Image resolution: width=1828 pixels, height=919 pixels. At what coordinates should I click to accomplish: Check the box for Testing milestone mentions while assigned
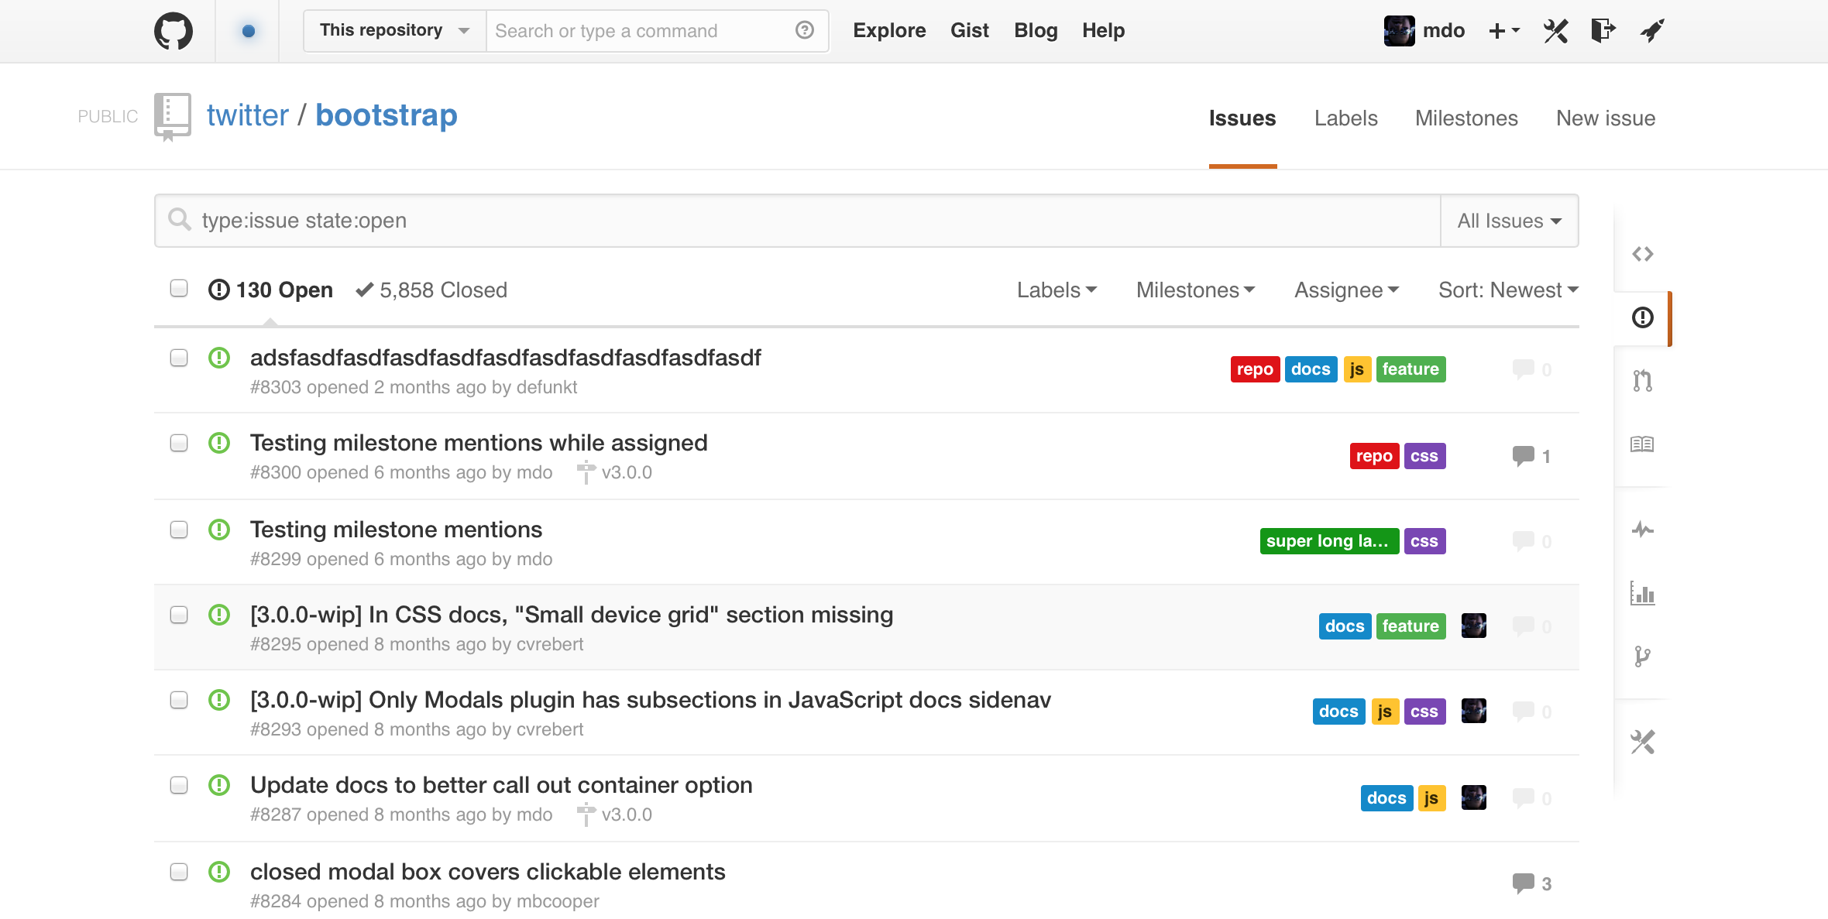click(179, 443)
